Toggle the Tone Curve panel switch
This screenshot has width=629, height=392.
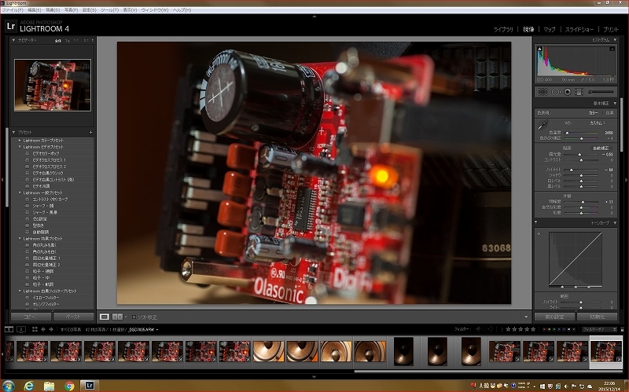pos(536,223)
